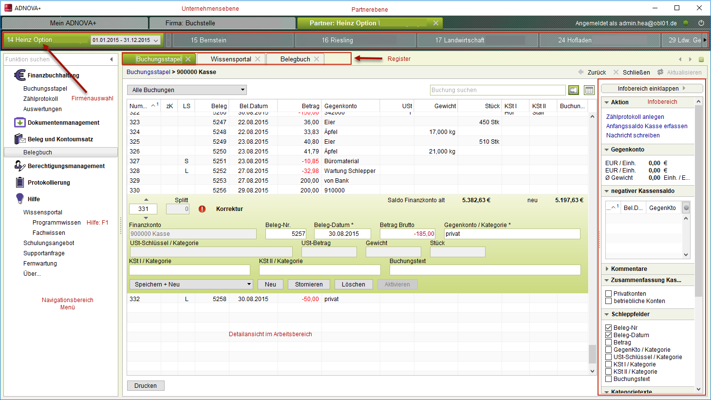This screenshot has height=400, width=711.
Task: Enable the Privatkonten checkbox
Action: pyautogui.click(x=608, y=294)
